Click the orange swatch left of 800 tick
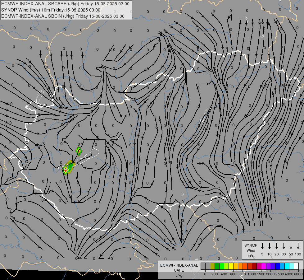 click(x=240, y=266)
